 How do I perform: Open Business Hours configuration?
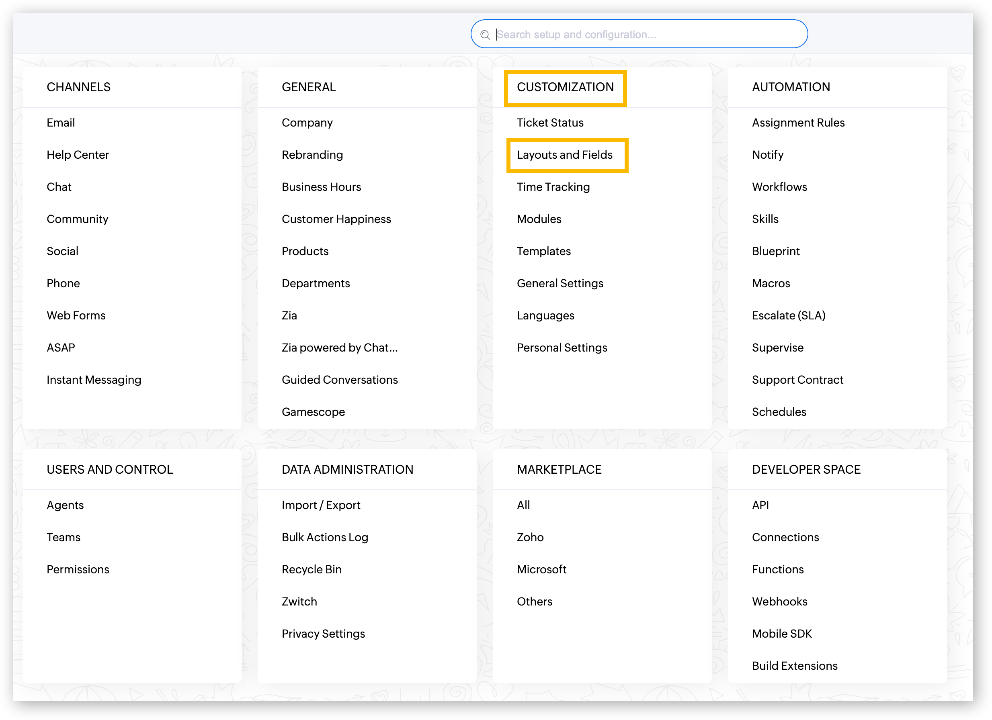click(x=321, y=187)
